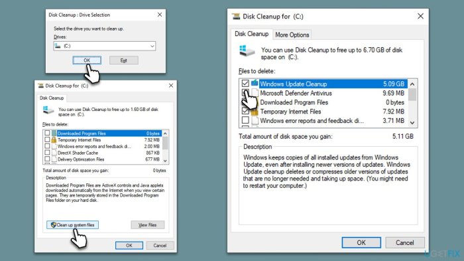The image size is (464, 261).
Task: Click lock icon beside Temporary Internet Files, small window
Action: [54, 139]
